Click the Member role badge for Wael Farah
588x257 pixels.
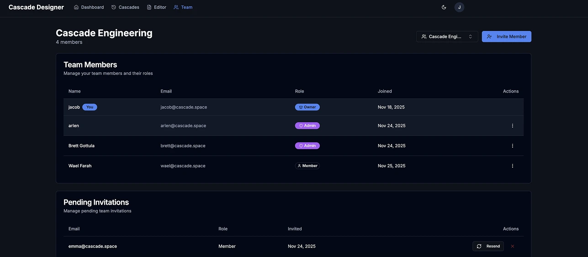click(x=307, y=166)
